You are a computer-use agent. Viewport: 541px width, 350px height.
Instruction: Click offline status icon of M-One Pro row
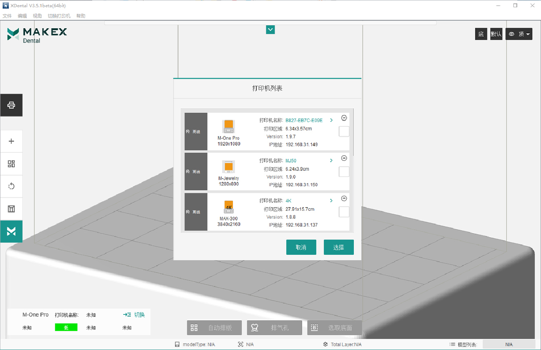click(188, 132)
